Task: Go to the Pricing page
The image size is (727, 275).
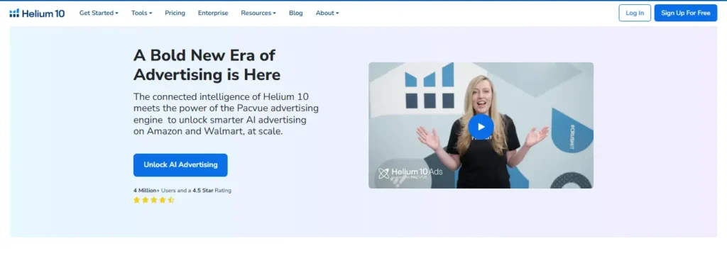Action: pos(175,13)
